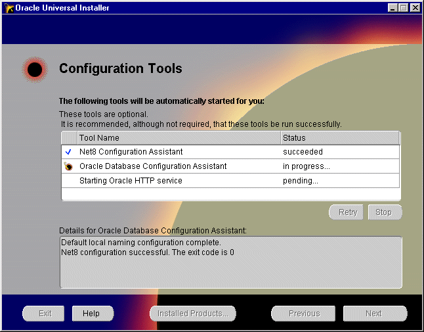Select the Starting Oracle HTTP service row
Screen dimensions: 424x332
230,181
